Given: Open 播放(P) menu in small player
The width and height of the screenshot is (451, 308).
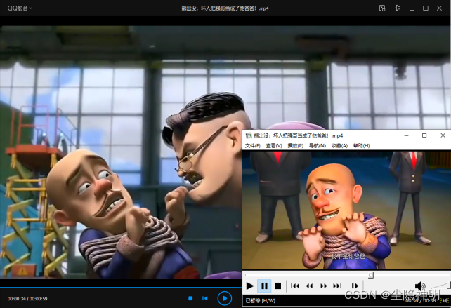Looking at the screenshot, I should point(295,146).
